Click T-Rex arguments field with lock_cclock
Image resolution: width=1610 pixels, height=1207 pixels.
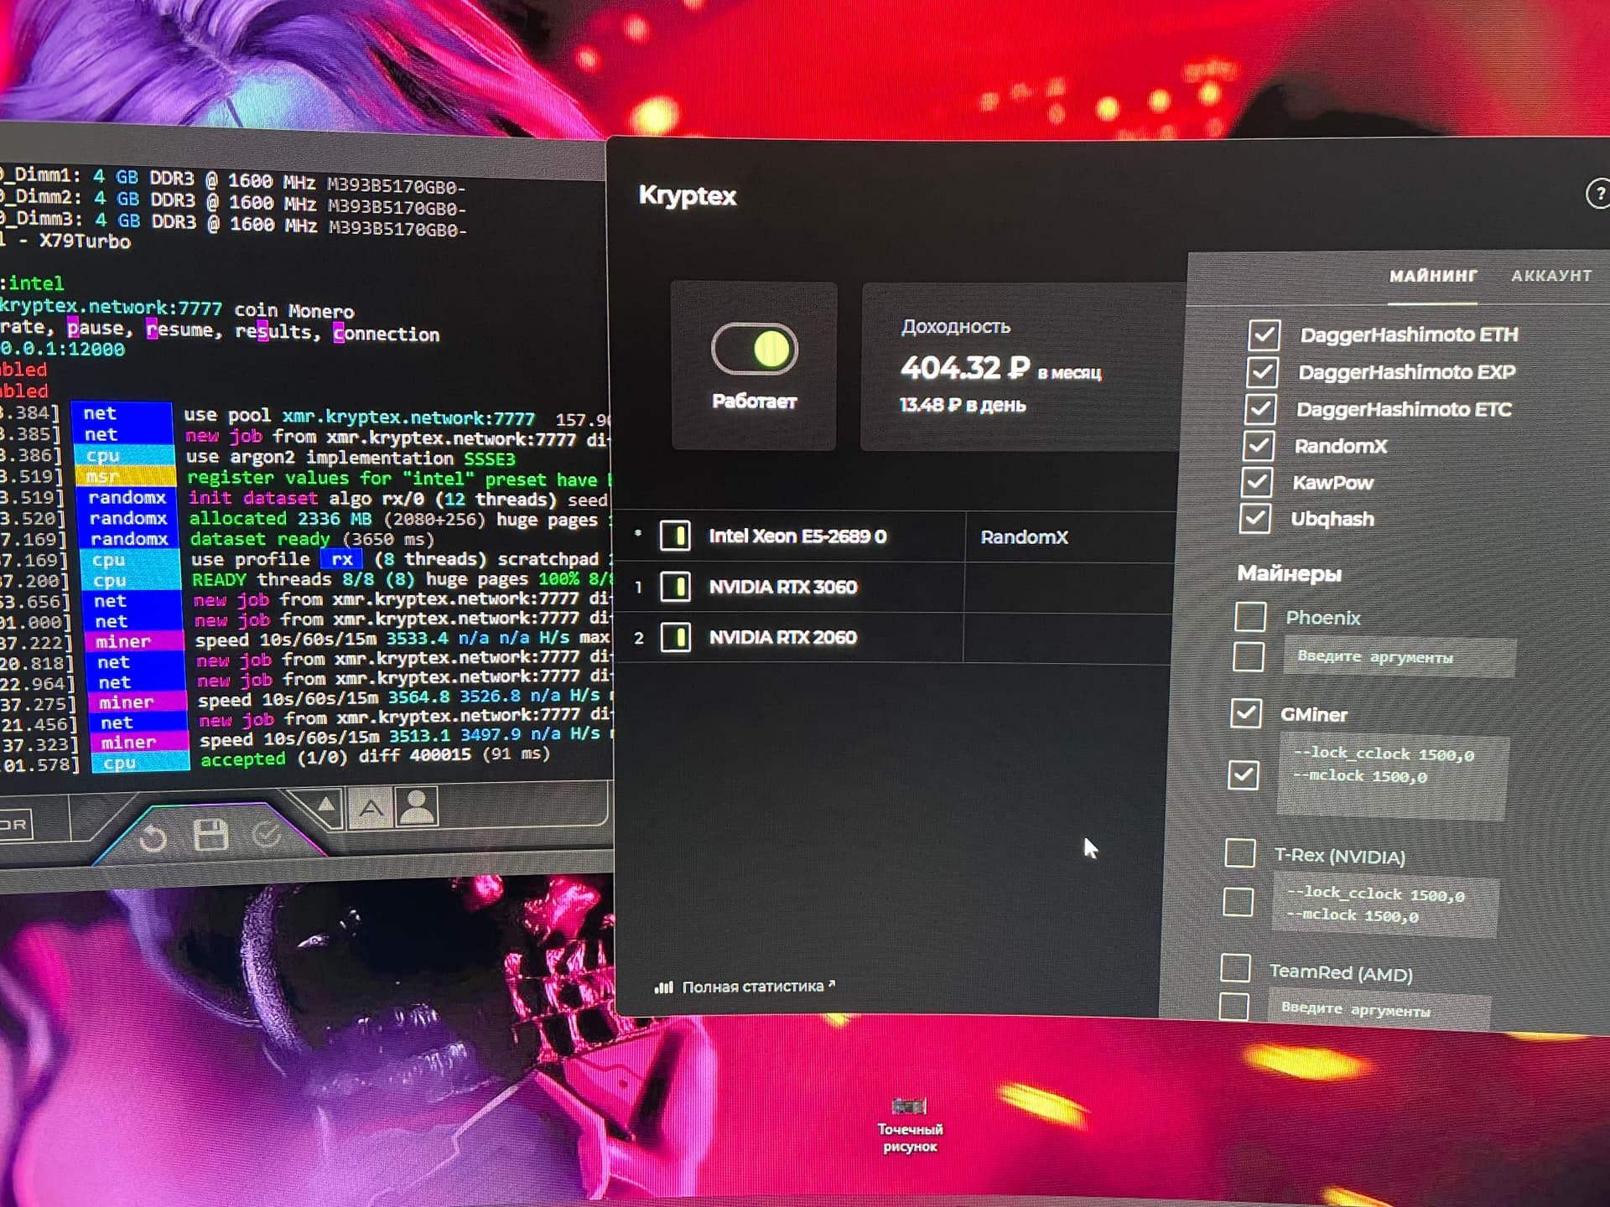[x=1385, y=904]
